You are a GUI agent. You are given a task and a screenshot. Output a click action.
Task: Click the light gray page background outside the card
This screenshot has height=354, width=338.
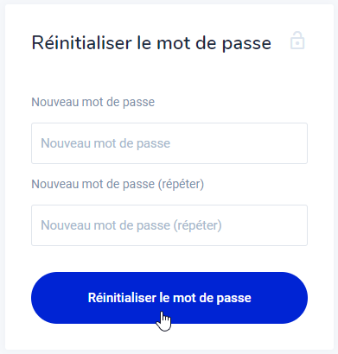336,173
